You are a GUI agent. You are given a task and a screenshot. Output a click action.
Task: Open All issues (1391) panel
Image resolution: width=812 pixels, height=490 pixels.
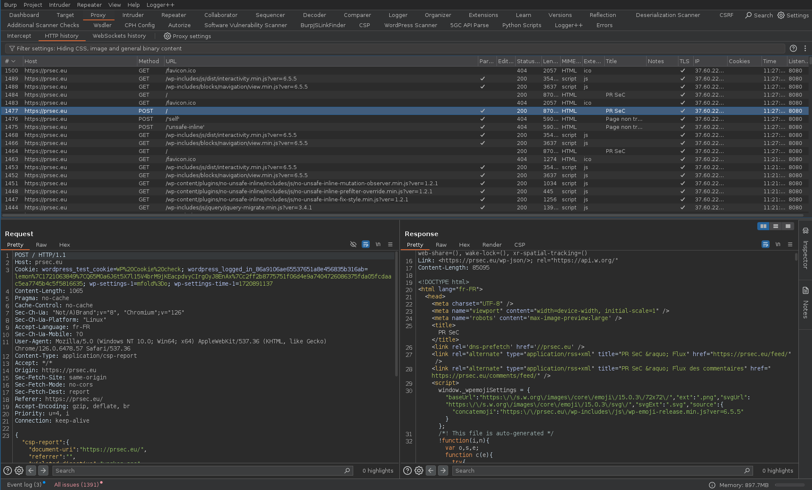click(x=76, y=484)
